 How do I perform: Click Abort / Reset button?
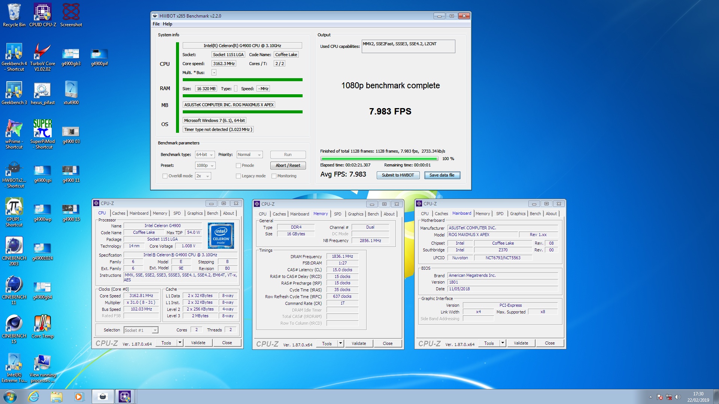click(x=288, y=165)
